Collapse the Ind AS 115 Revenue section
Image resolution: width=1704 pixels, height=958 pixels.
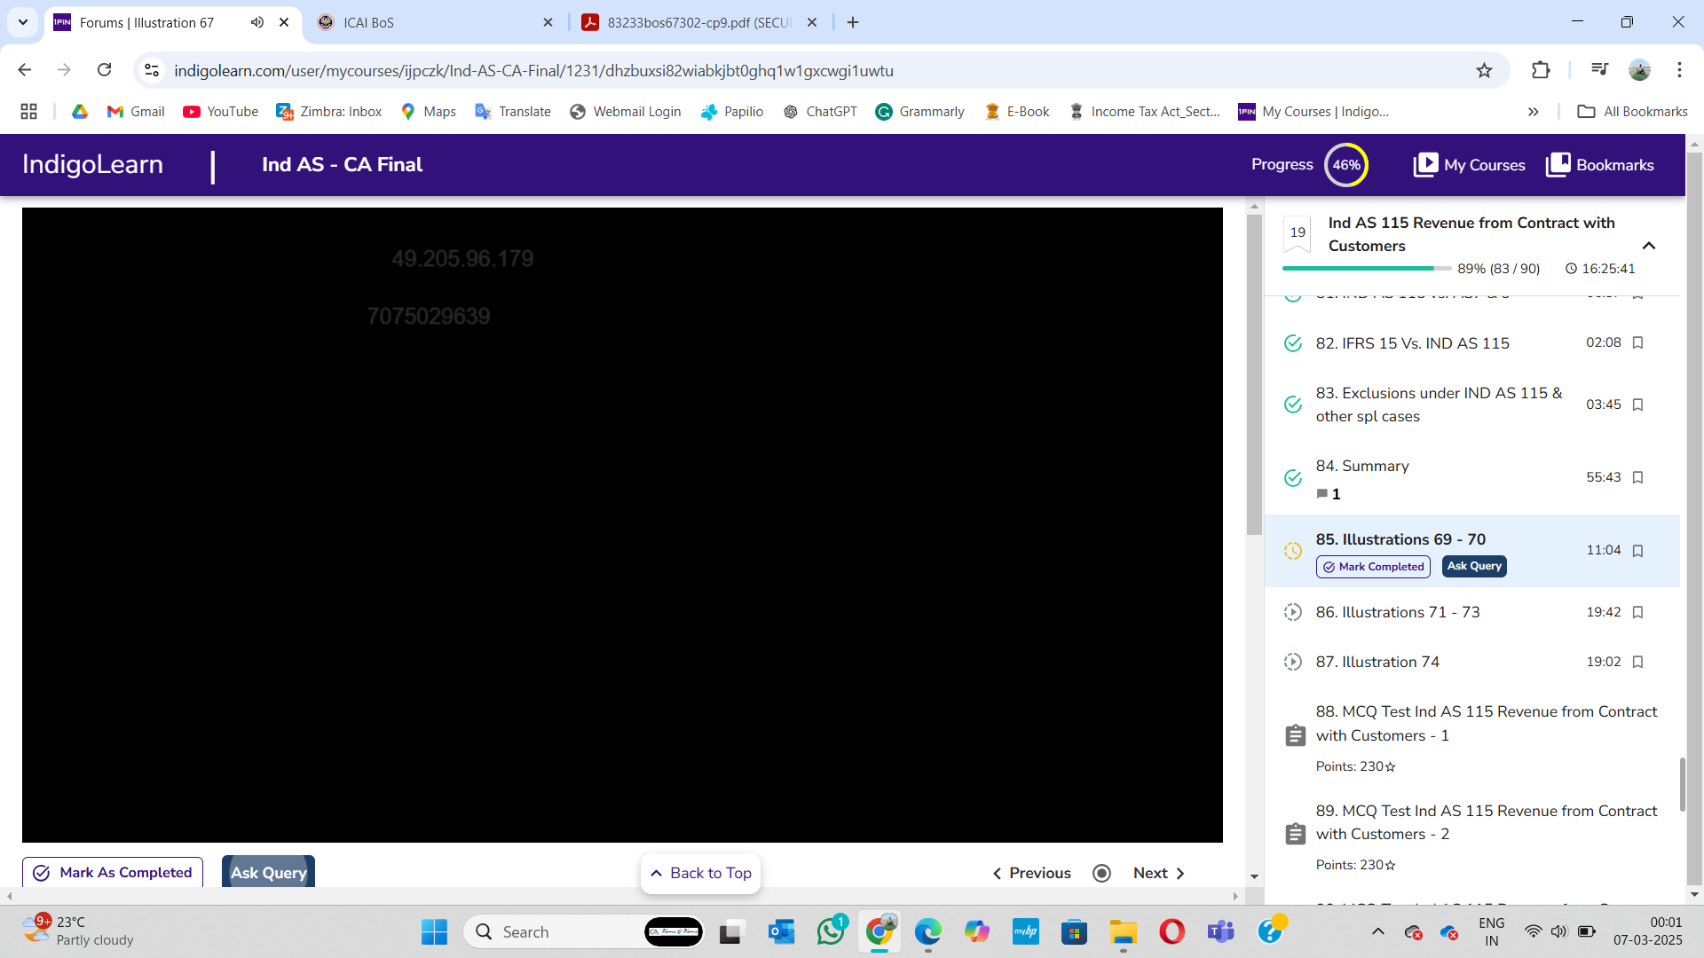(x=1649, y=246)
